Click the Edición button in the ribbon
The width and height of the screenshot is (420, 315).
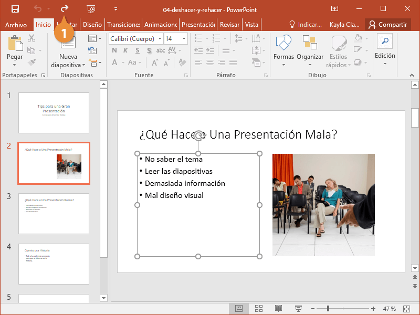click(x=385, y=50)
